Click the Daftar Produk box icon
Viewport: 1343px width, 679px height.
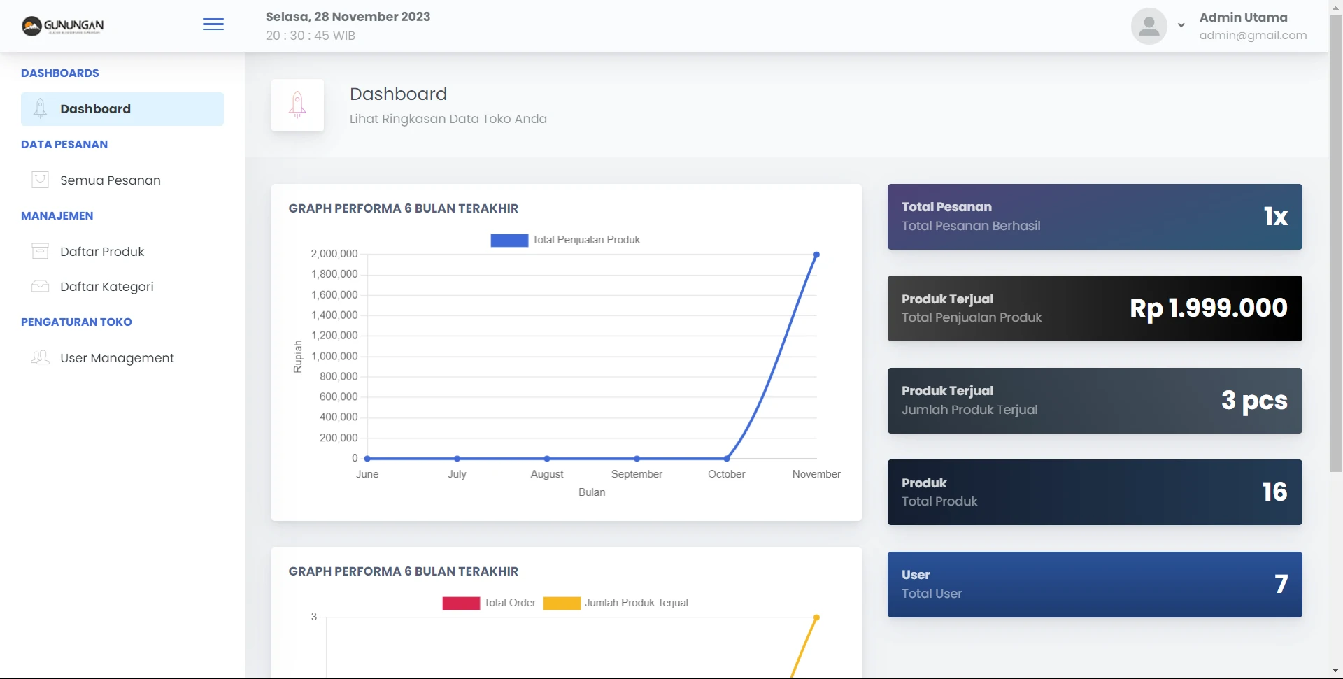click(41, 251)
